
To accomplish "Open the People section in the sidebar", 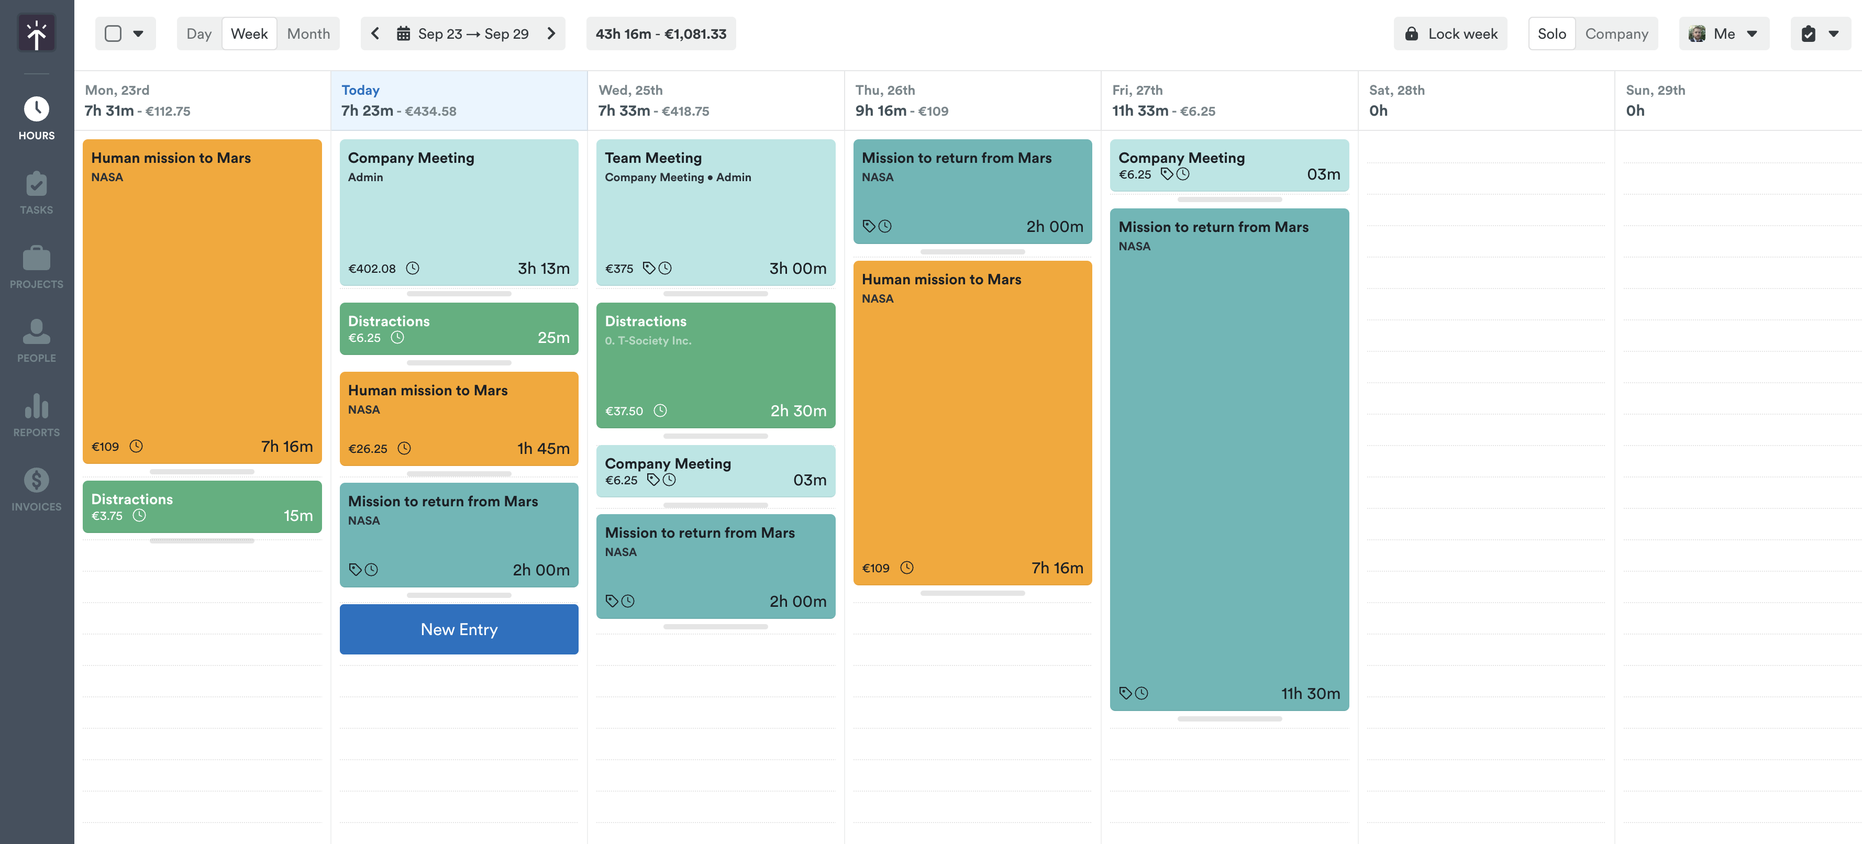I will coord(36,340).
